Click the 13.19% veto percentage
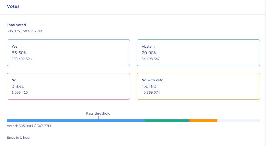This screenshot has height=146, width=266. pyautogui.click(x=149, y=86)
